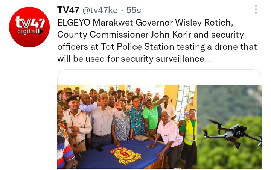Click the play arrow in TV47 digital logo
Viewport: 271px width, 170px height.
pyautogui.click(x=41, y=31)
